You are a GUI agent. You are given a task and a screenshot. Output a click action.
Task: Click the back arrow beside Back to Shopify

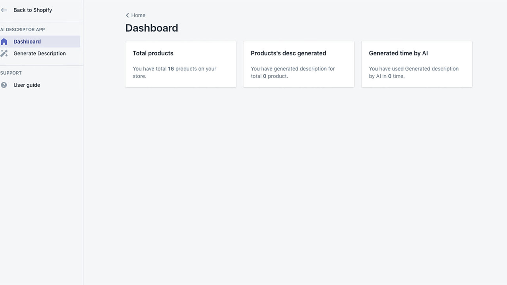(x=4, y=10)
